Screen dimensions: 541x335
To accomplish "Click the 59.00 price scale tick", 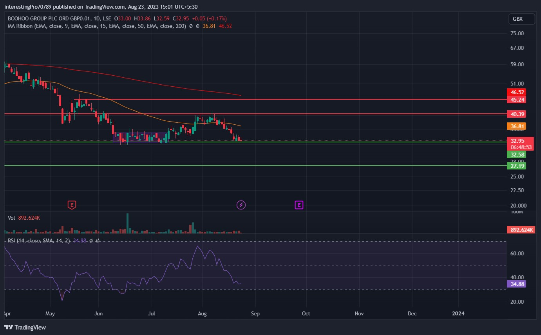I will (517, 64).
